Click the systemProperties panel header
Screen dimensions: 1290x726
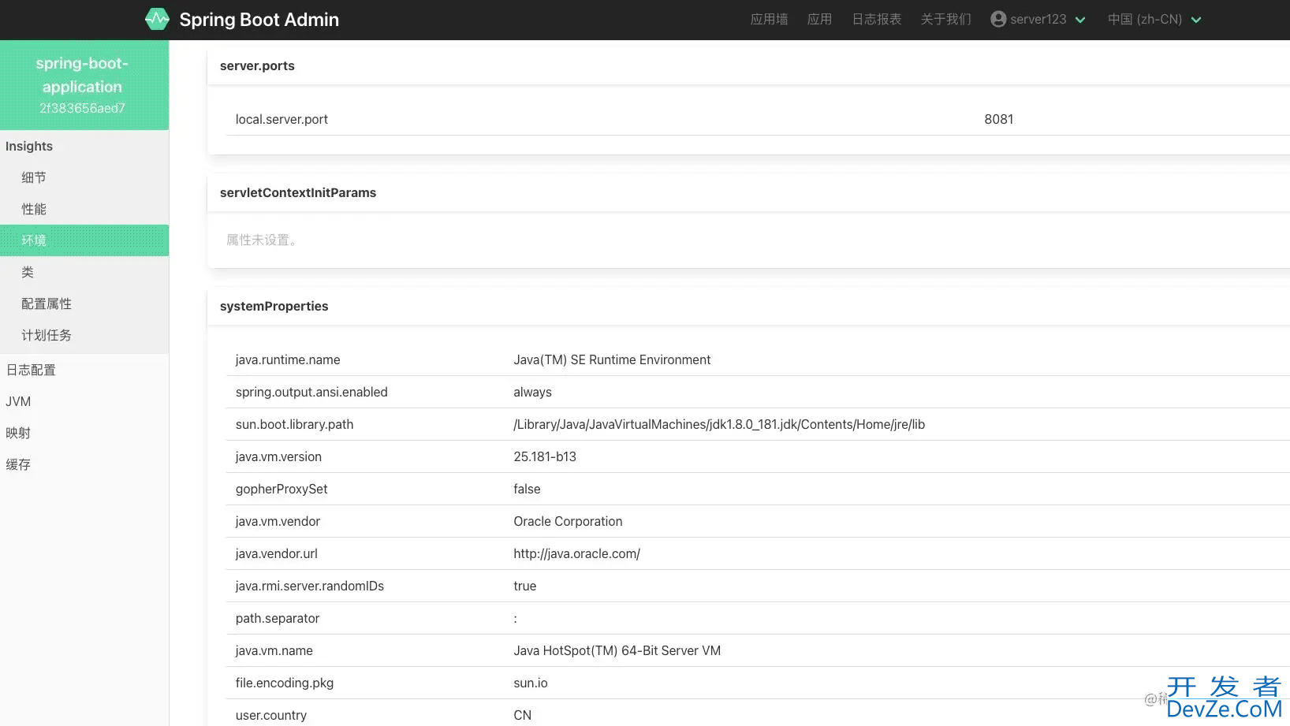748,306
